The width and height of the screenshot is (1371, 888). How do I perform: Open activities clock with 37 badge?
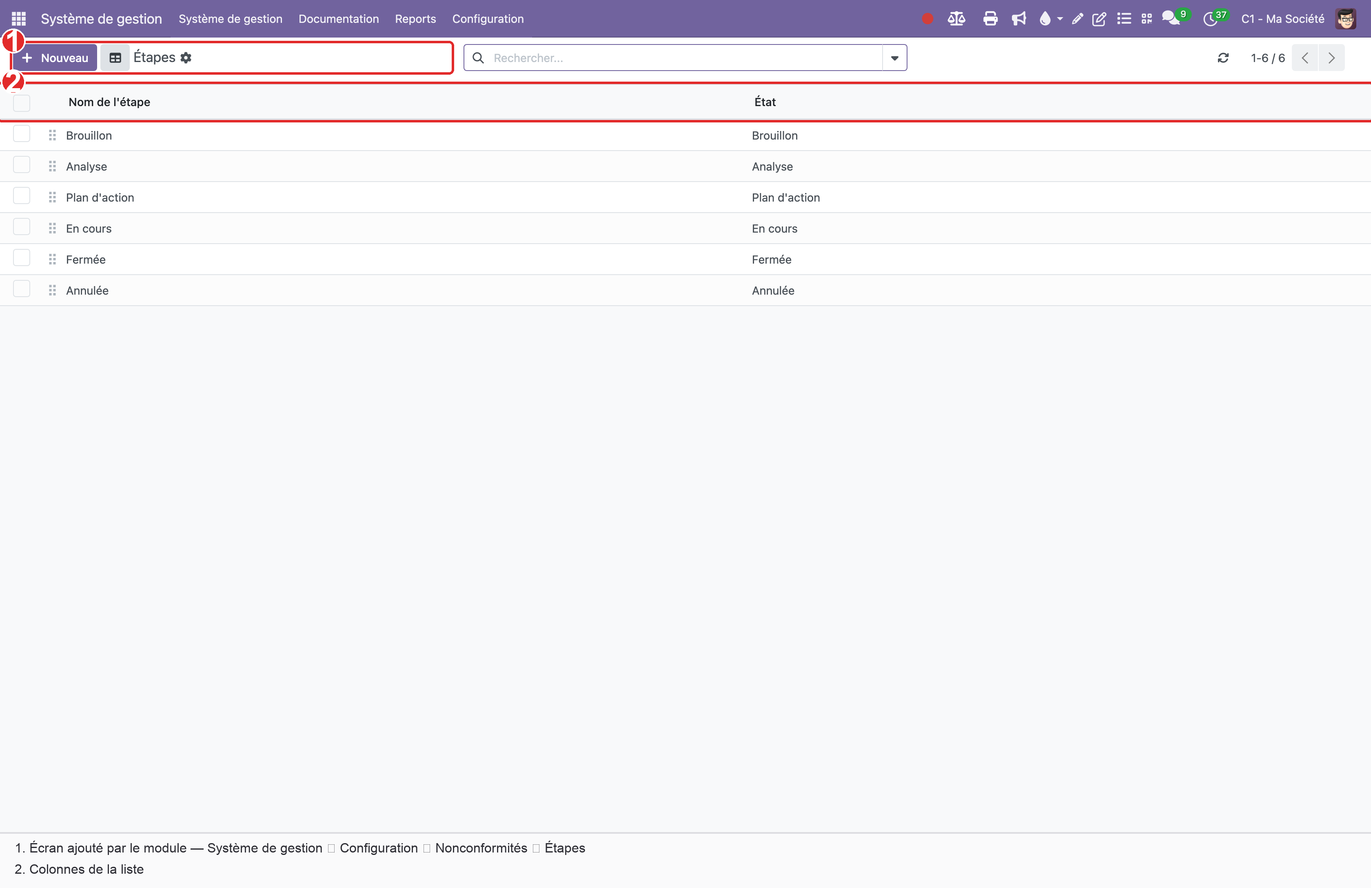(x=1216, y=18)
